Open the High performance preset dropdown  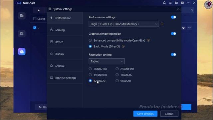[124, 24]
